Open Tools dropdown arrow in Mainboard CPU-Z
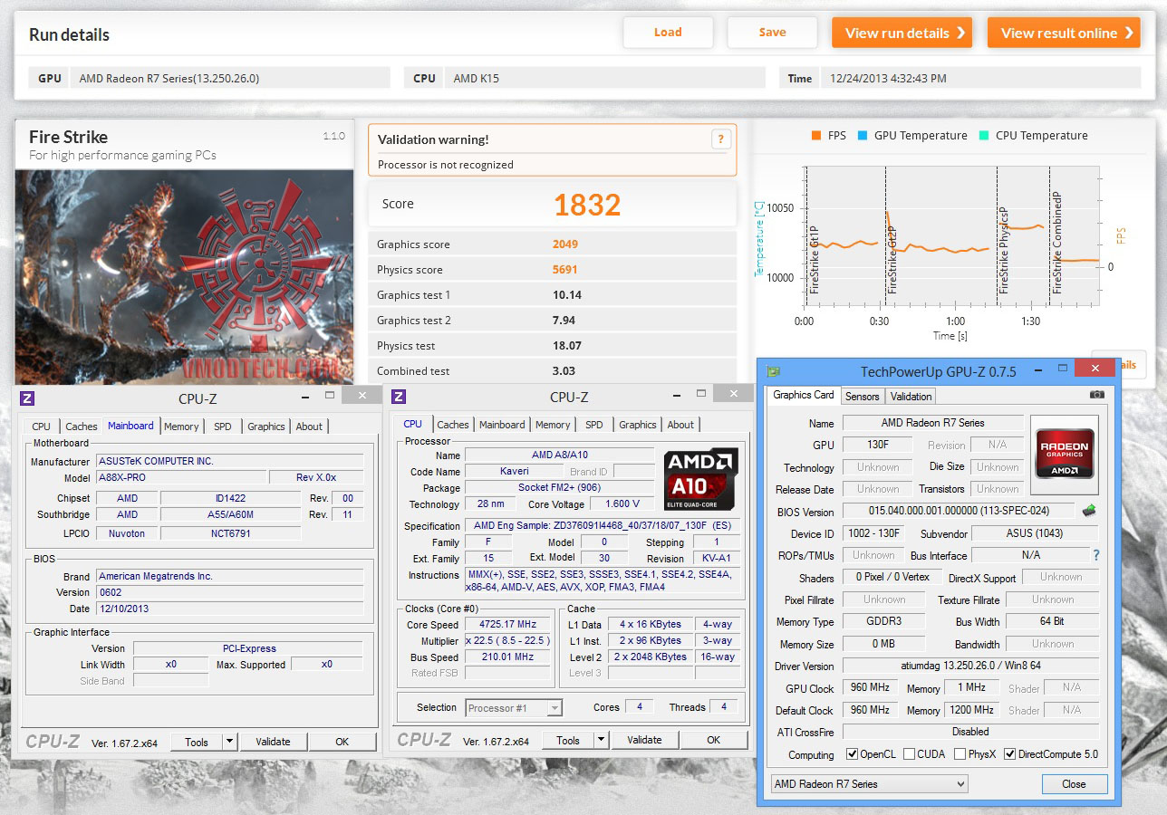Screen dimensions: 1167x815 coord(230,742)
